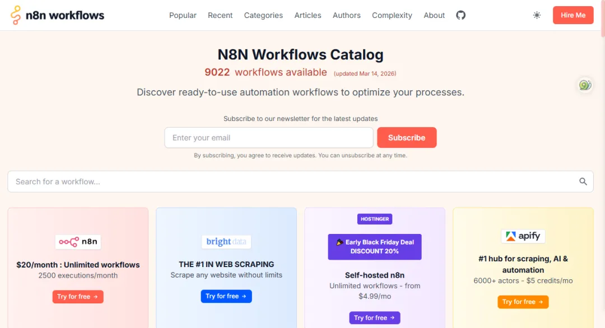
Task: Open the Complexity nav item
Action: click(392, 16)
